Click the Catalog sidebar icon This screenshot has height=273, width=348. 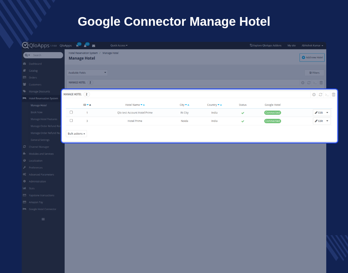[x=25, y=70]
